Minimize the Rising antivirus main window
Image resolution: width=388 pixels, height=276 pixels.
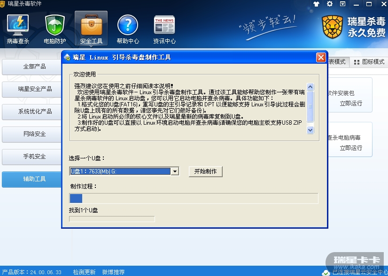point(356,4)
